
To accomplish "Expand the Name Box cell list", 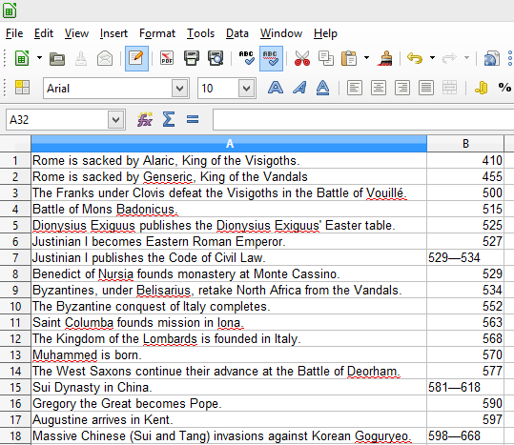I will point(115,120).
